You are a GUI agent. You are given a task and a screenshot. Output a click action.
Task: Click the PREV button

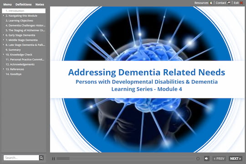point(219,159)
